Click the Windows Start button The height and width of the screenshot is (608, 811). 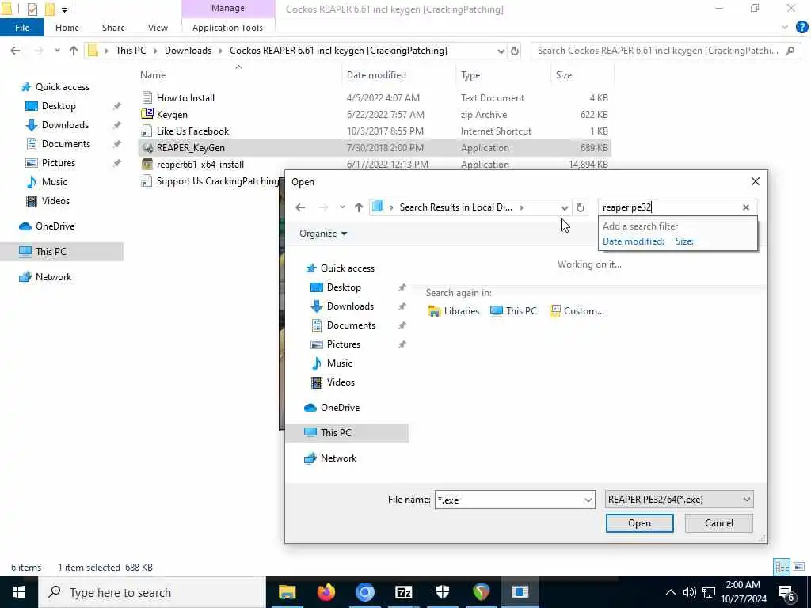19,592
